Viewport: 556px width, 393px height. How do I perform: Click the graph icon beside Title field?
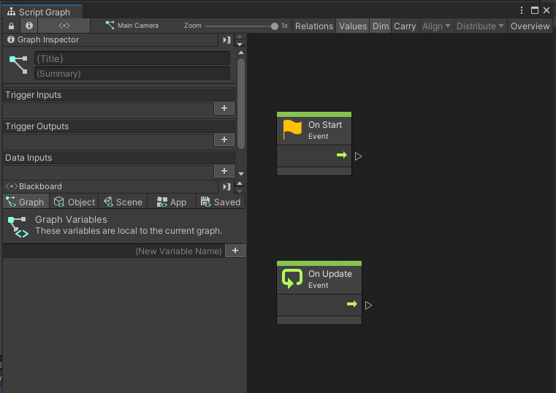tap(18, 65)
